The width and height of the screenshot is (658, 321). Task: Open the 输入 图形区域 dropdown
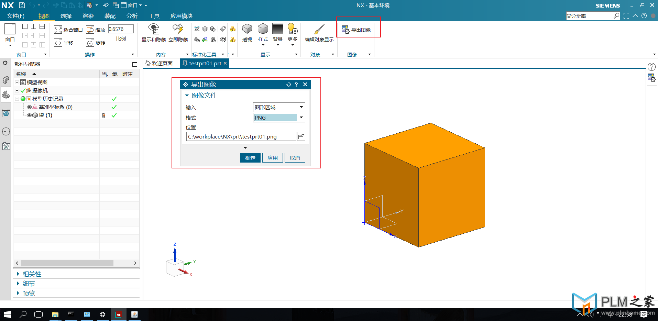click(279, 107)
